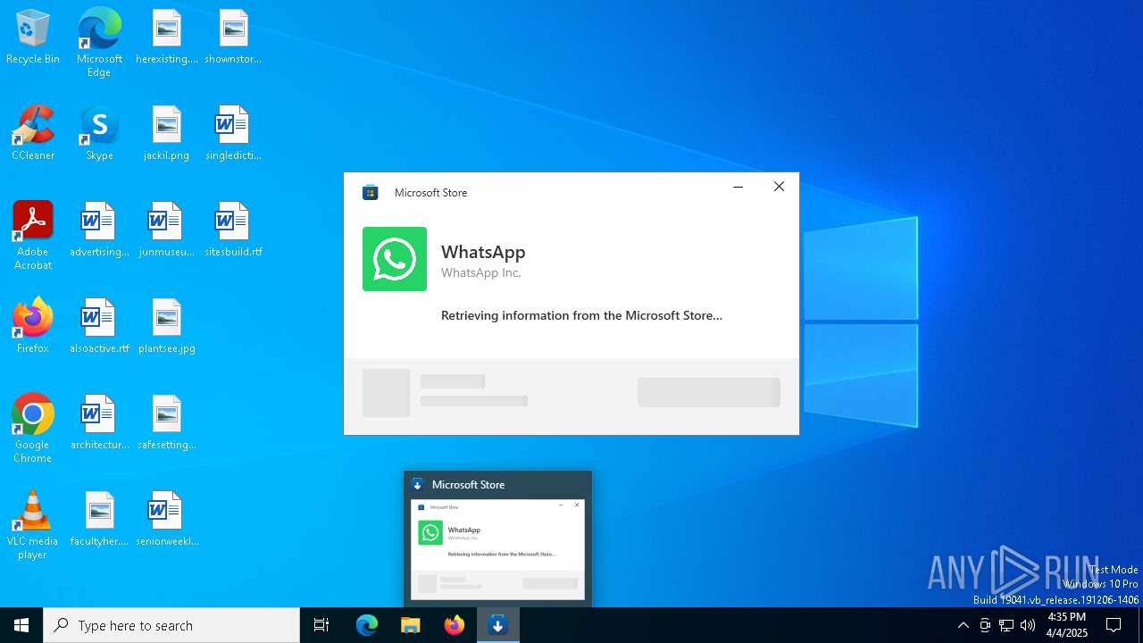Launch Firefox from the taskbar

455,625
